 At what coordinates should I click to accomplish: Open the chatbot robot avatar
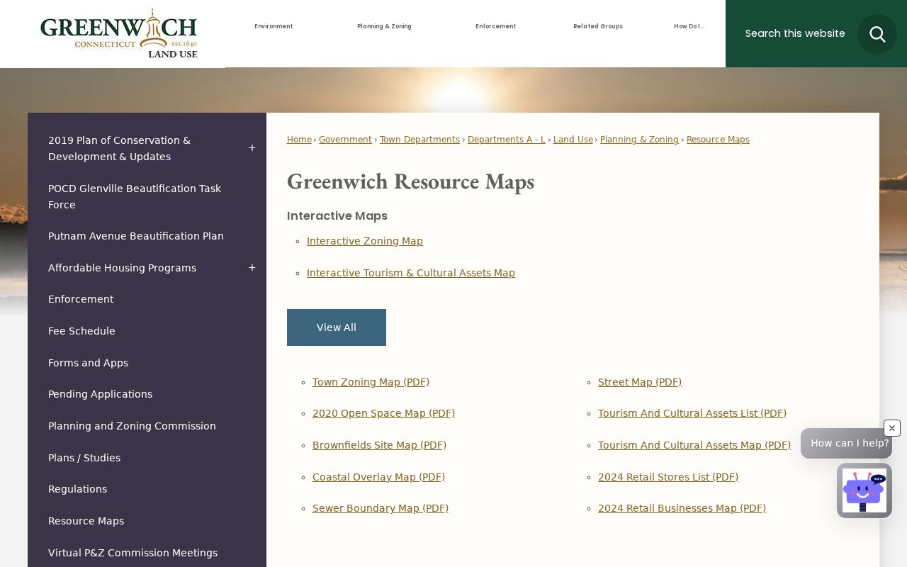pyautogui.click(x=864, y=490)
